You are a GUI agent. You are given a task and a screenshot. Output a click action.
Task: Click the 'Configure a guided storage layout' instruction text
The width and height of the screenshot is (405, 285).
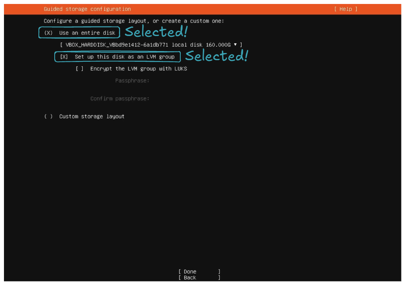135,21
